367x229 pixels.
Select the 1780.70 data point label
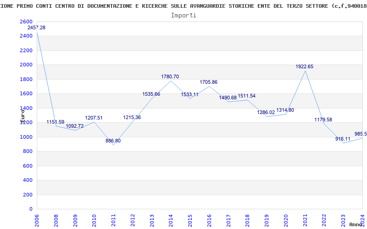click(x=170, y=77)
